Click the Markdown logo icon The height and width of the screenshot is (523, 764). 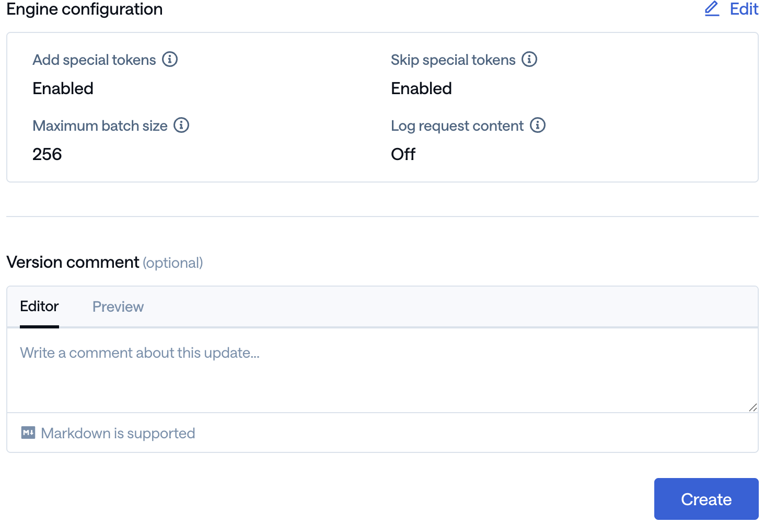(x=28, y=433)
